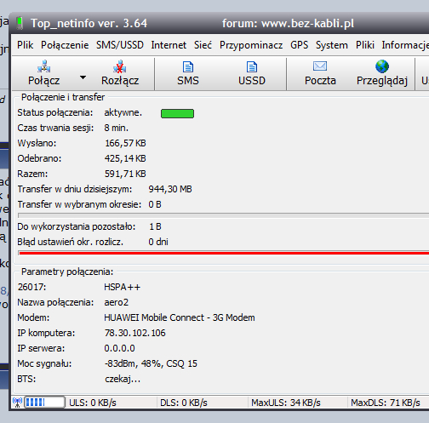This screenshot has height=423, width=429.
Task: Open the USSD toolbar button
Action: coord(252,73)
